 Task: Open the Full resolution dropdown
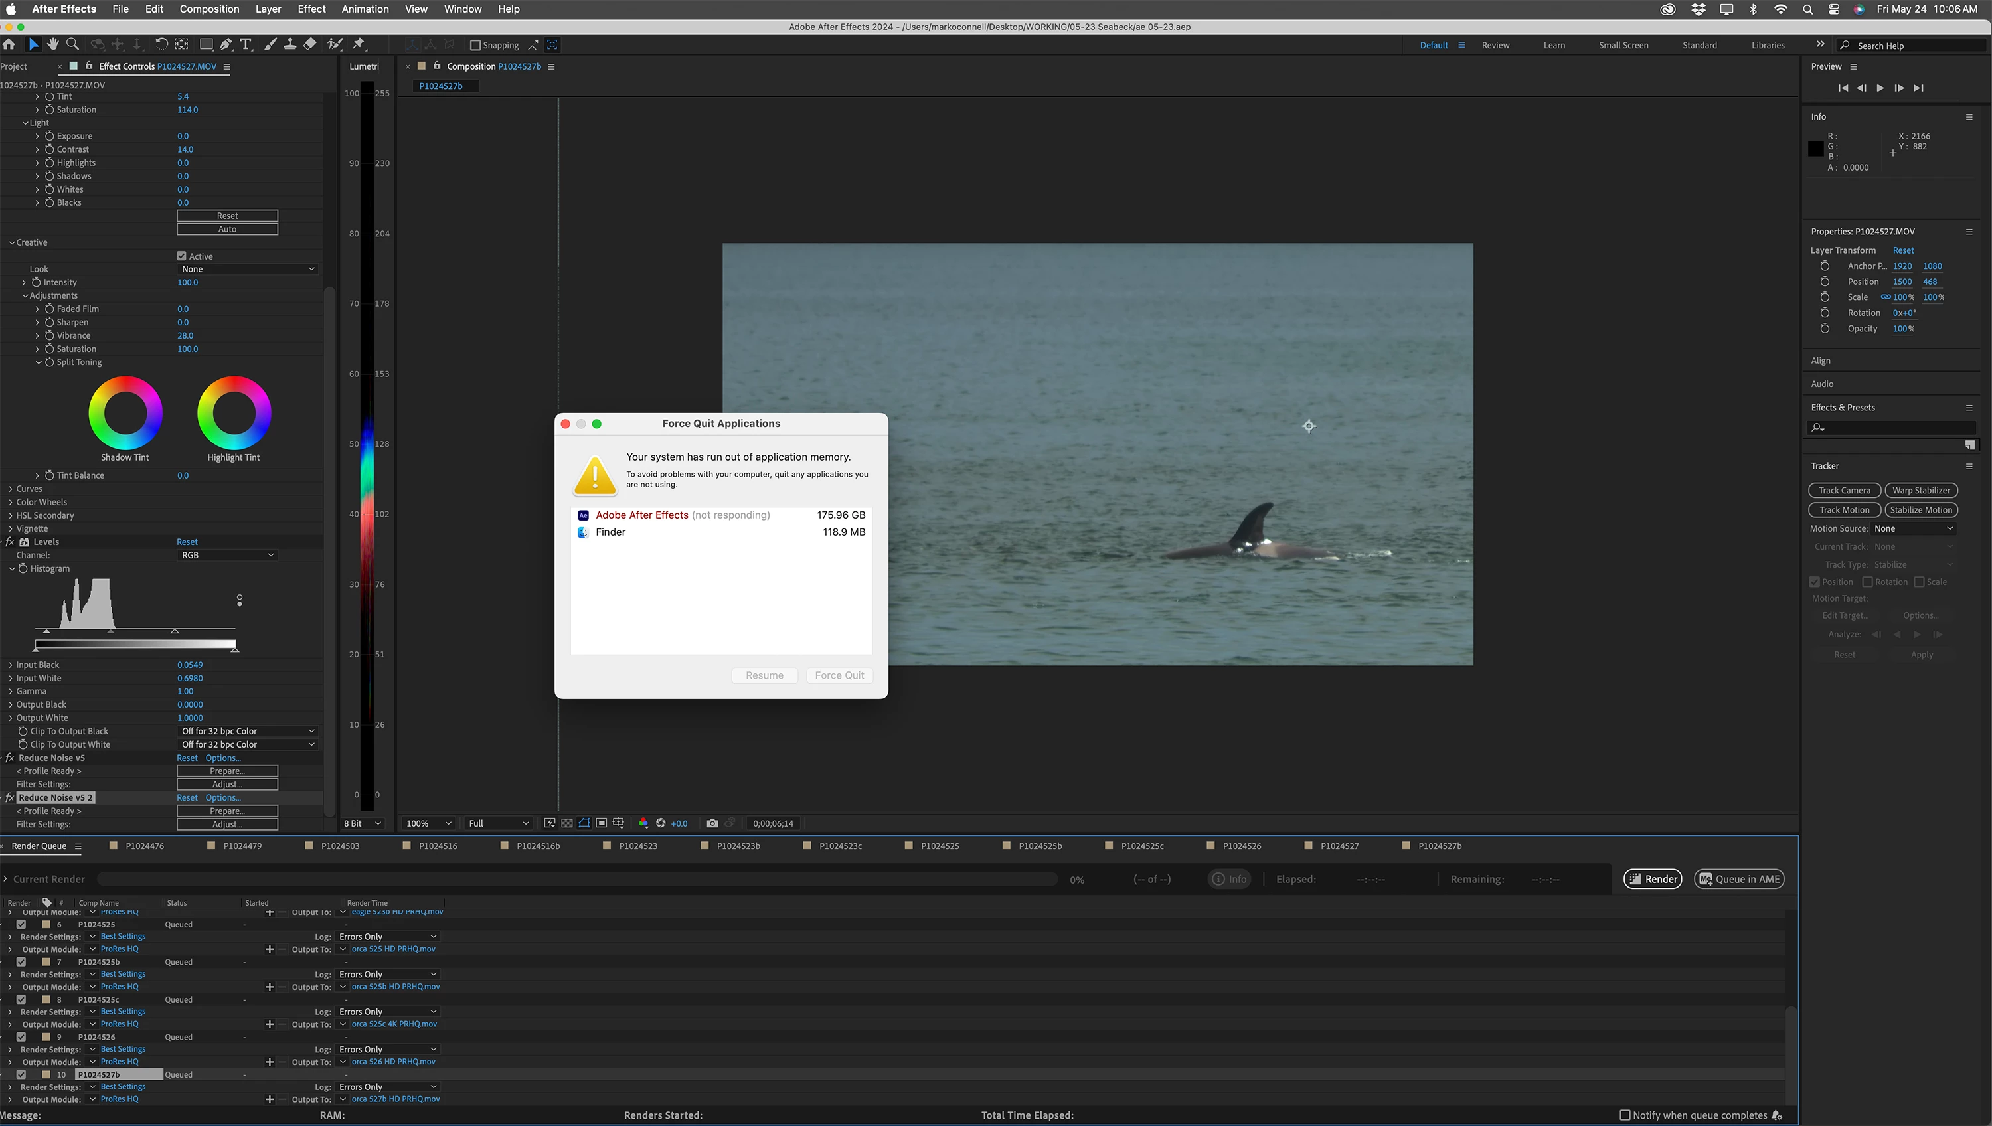[x=499, y=823]
